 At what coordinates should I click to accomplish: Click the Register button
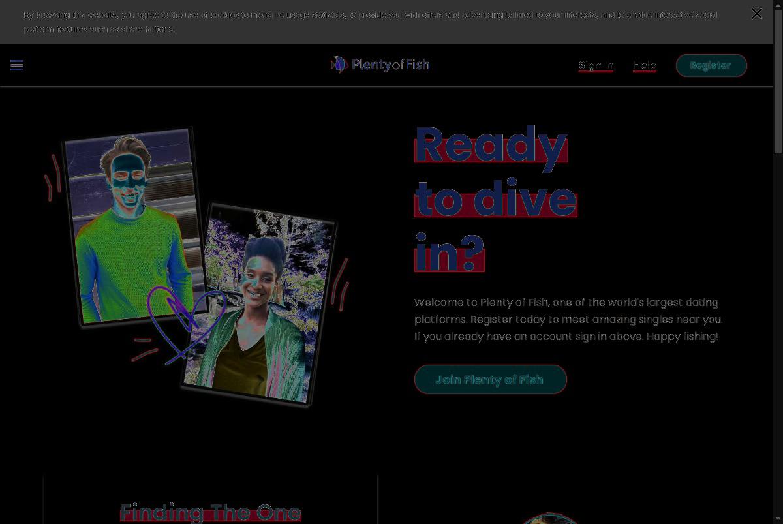point(711,65)
